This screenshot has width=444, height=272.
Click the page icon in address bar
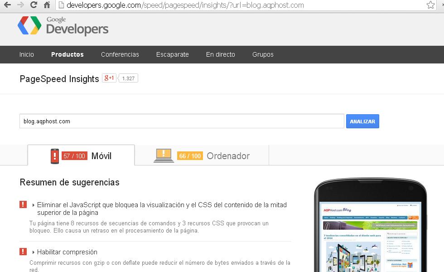[x=61, y=5]
